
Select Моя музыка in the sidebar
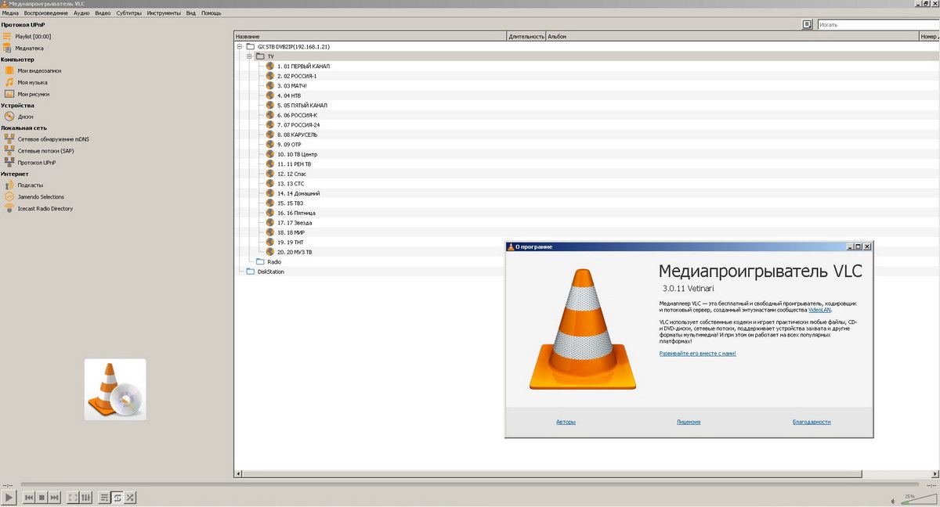coord(27,82)
